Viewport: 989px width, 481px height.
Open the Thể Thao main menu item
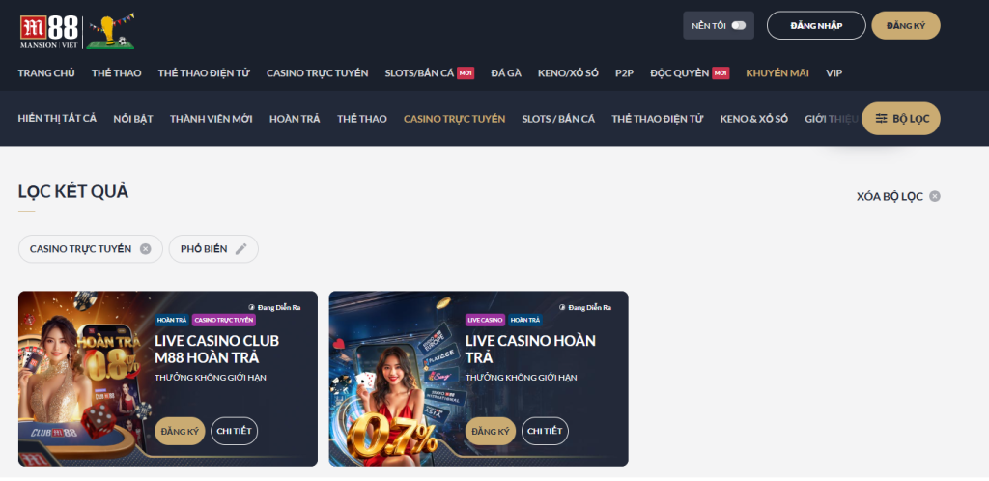(x=117, y=73)
